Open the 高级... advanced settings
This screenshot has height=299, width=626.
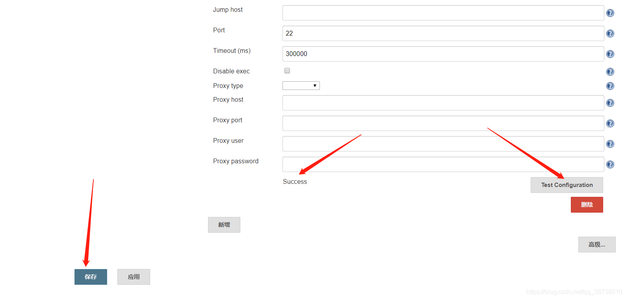(x=597, y=245)
